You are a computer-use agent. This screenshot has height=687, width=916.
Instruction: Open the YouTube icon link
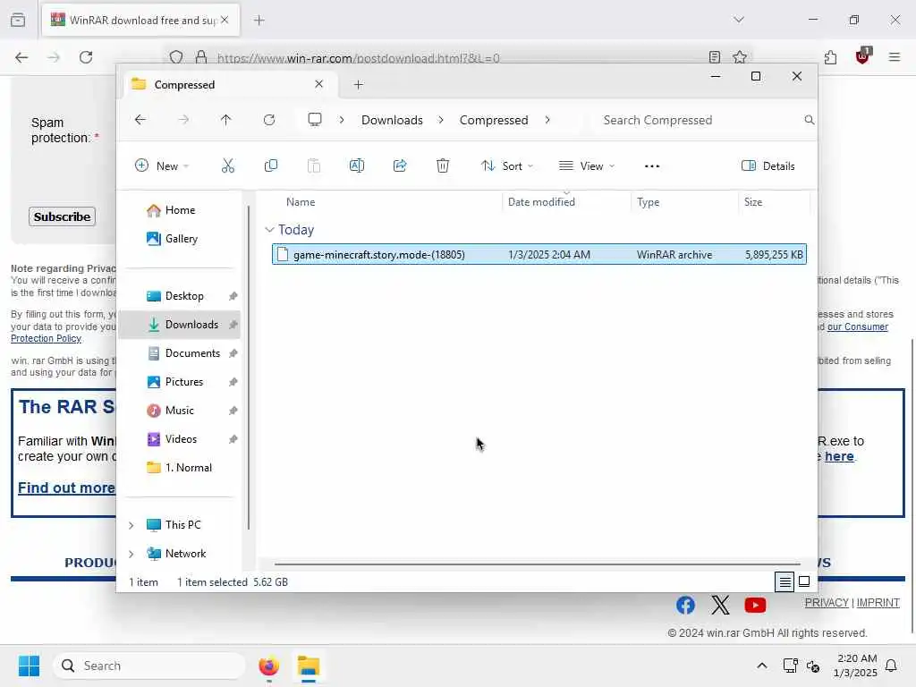point(755,606)
